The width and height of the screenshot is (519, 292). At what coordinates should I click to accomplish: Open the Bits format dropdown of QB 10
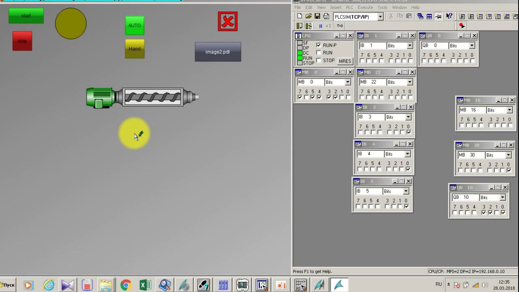pos(502,198)
